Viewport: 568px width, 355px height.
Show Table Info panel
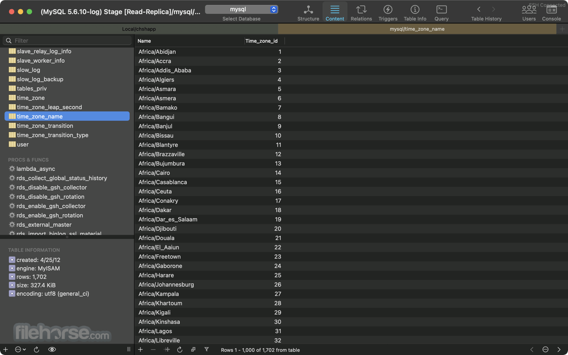pyautogui.click(x=415, y=13)
